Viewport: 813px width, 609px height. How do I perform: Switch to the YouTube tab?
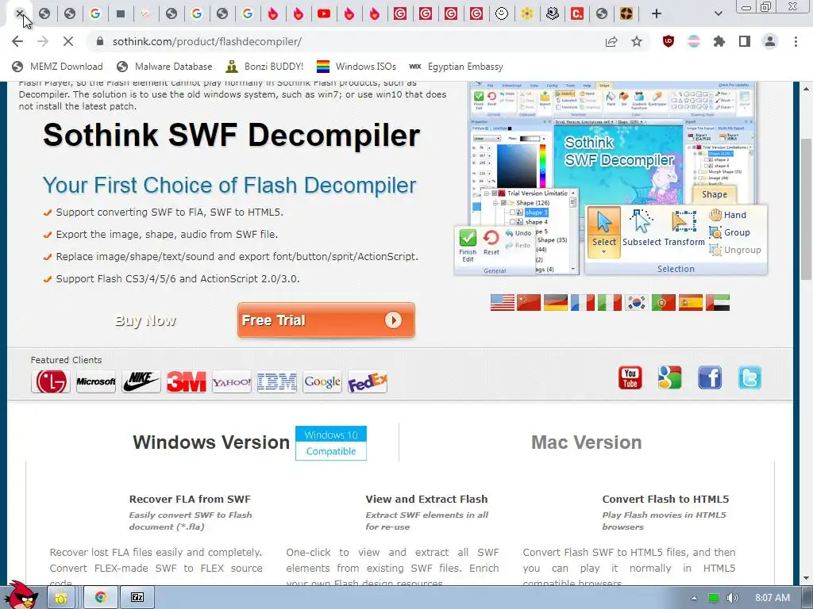click(x=324, y=13)
